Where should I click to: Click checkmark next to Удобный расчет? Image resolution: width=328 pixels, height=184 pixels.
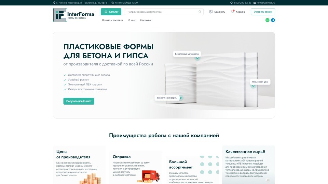[65, 80]
